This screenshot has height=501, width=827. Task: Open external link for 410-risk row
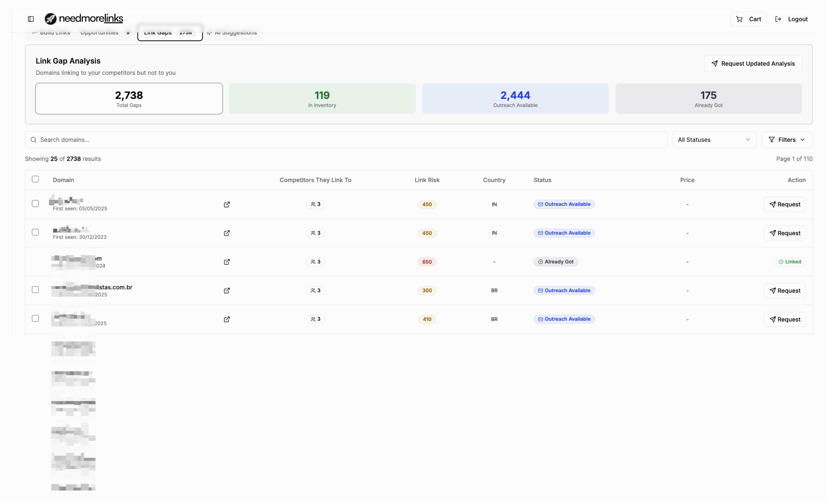(226, 319)
